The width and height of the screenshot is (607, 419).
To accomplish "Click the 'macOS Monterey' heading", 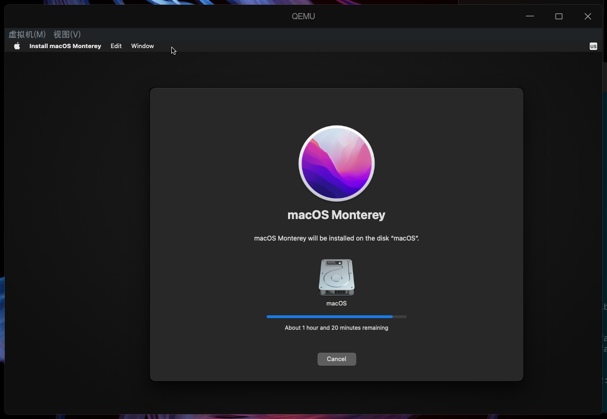I will [337, 215].
